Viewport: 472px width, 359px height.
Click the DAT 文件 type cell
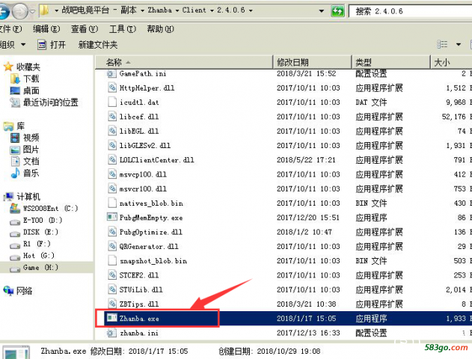pos(371,102)
